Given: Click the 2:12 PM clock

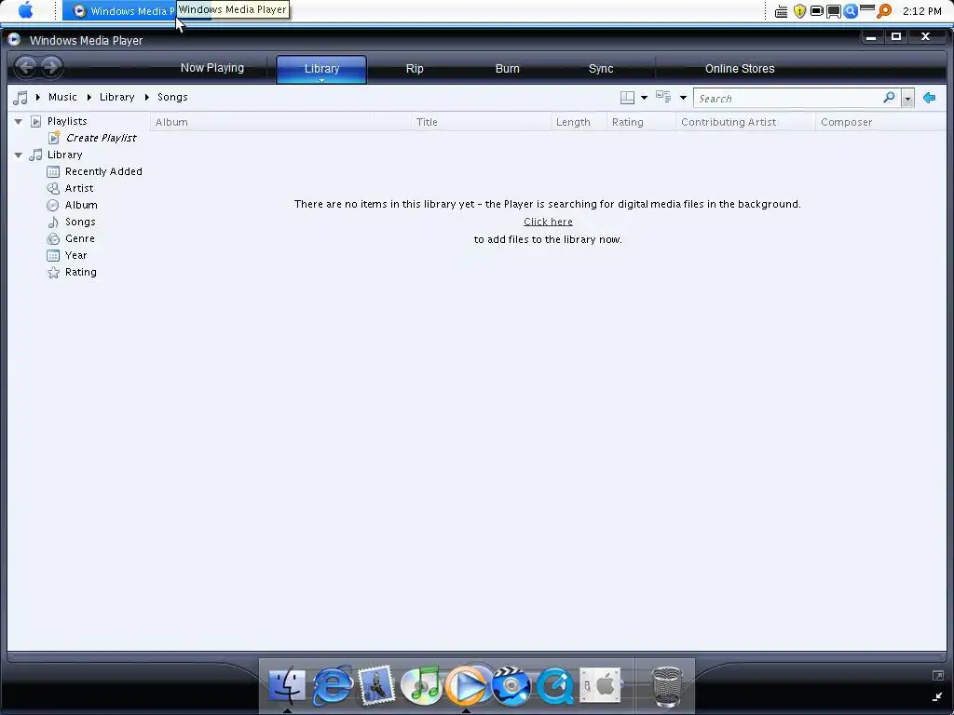Looking at the screenshot, I should pos(921,11).
